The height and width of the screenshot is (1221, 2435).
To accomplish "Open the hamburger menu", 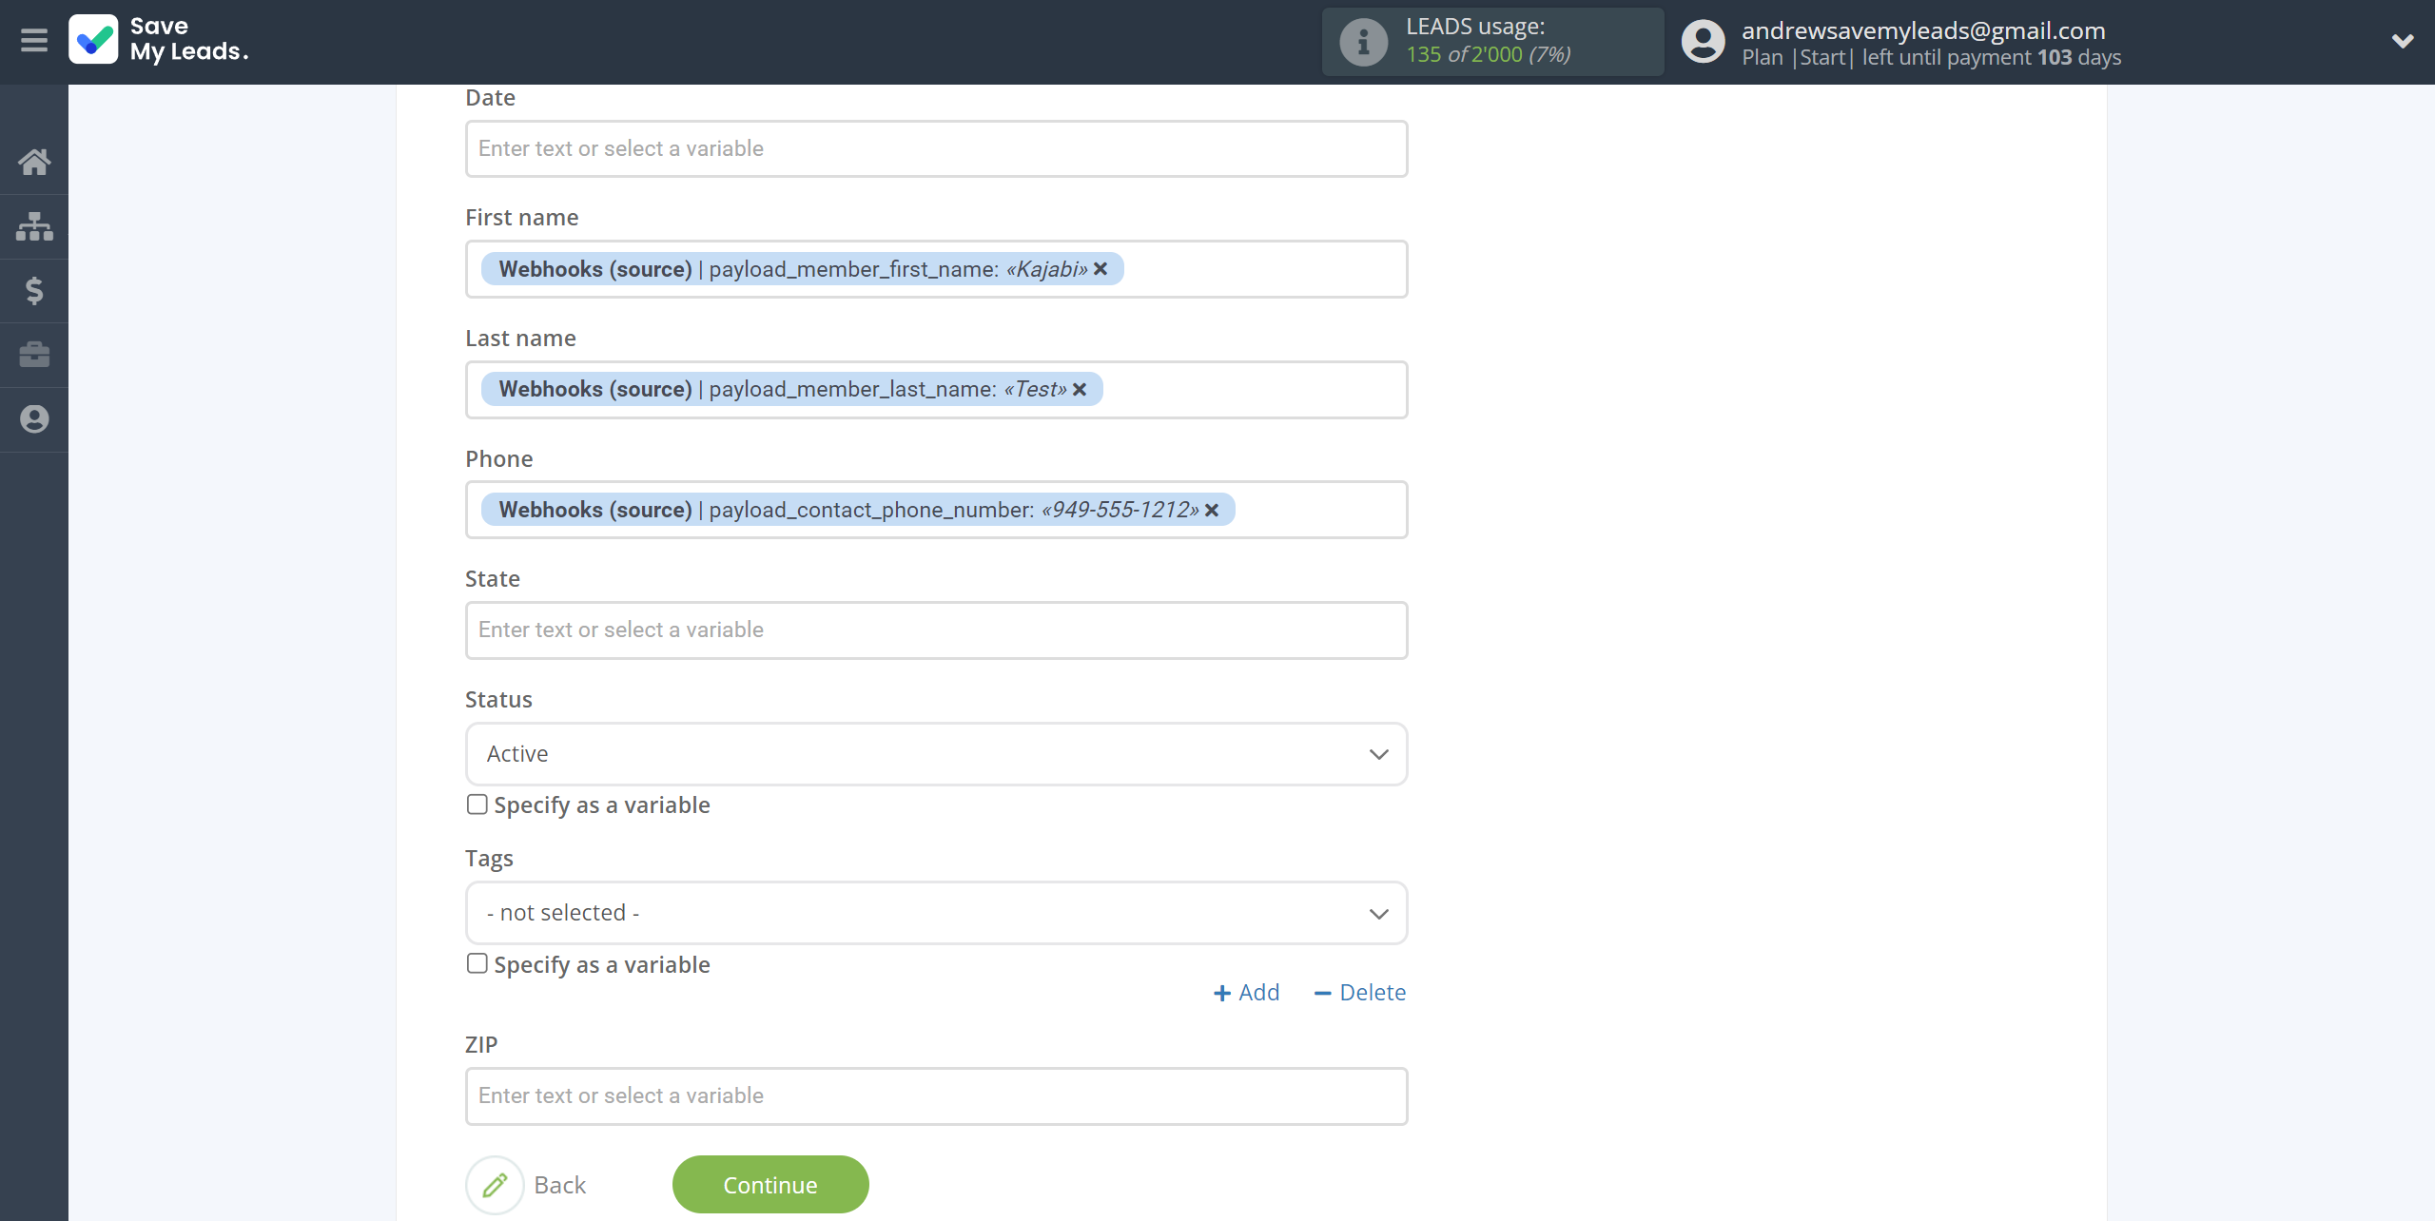I will pos(34,41).
